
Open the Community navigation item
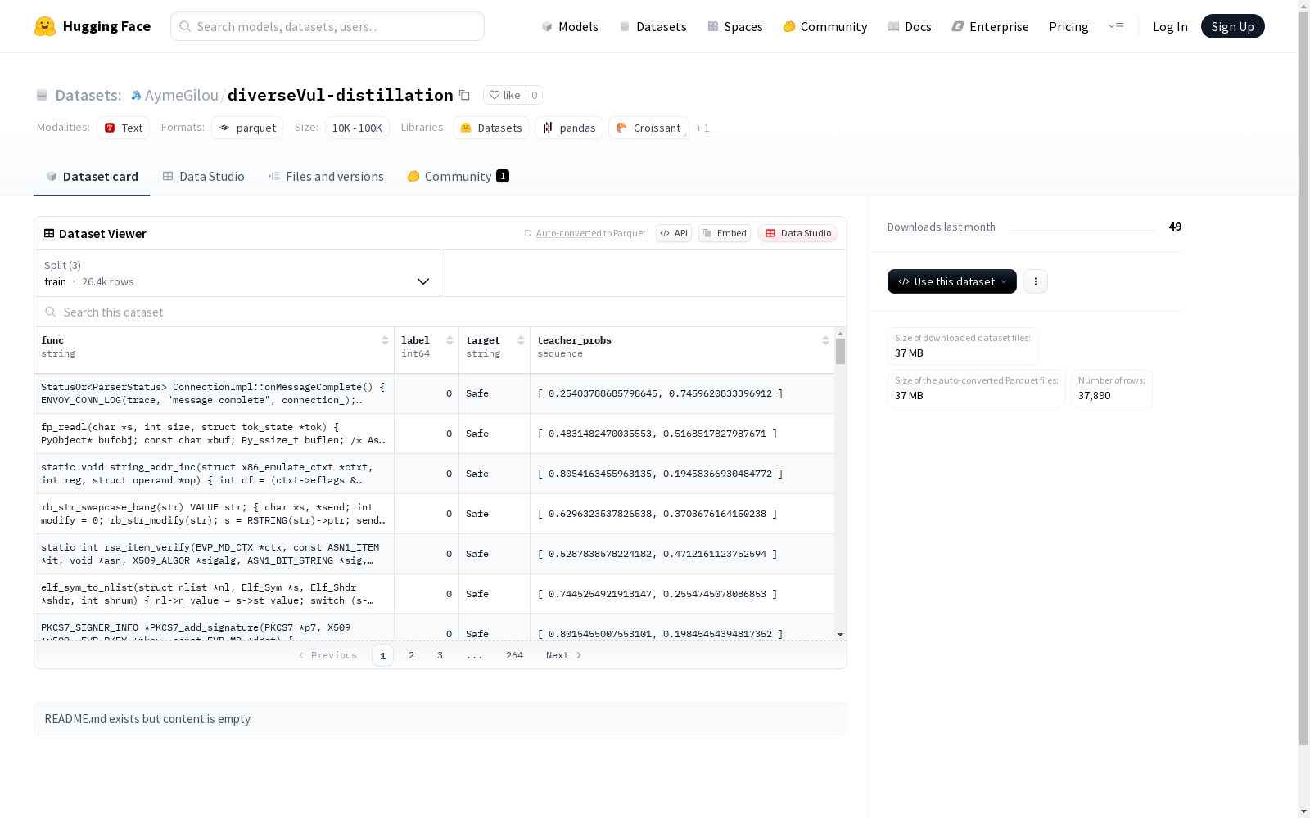pyautogui.click(x=825, y=26)
